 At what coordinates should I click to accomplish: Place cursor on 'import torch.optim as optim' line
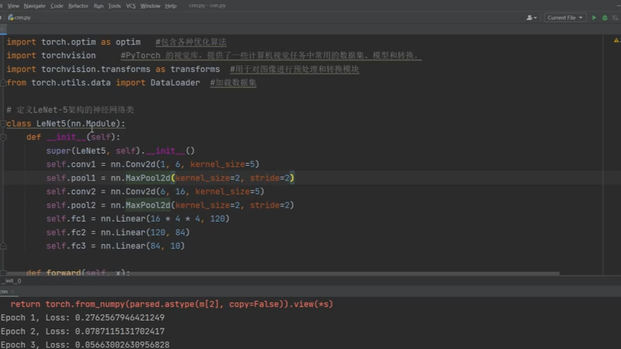point(74,42)
